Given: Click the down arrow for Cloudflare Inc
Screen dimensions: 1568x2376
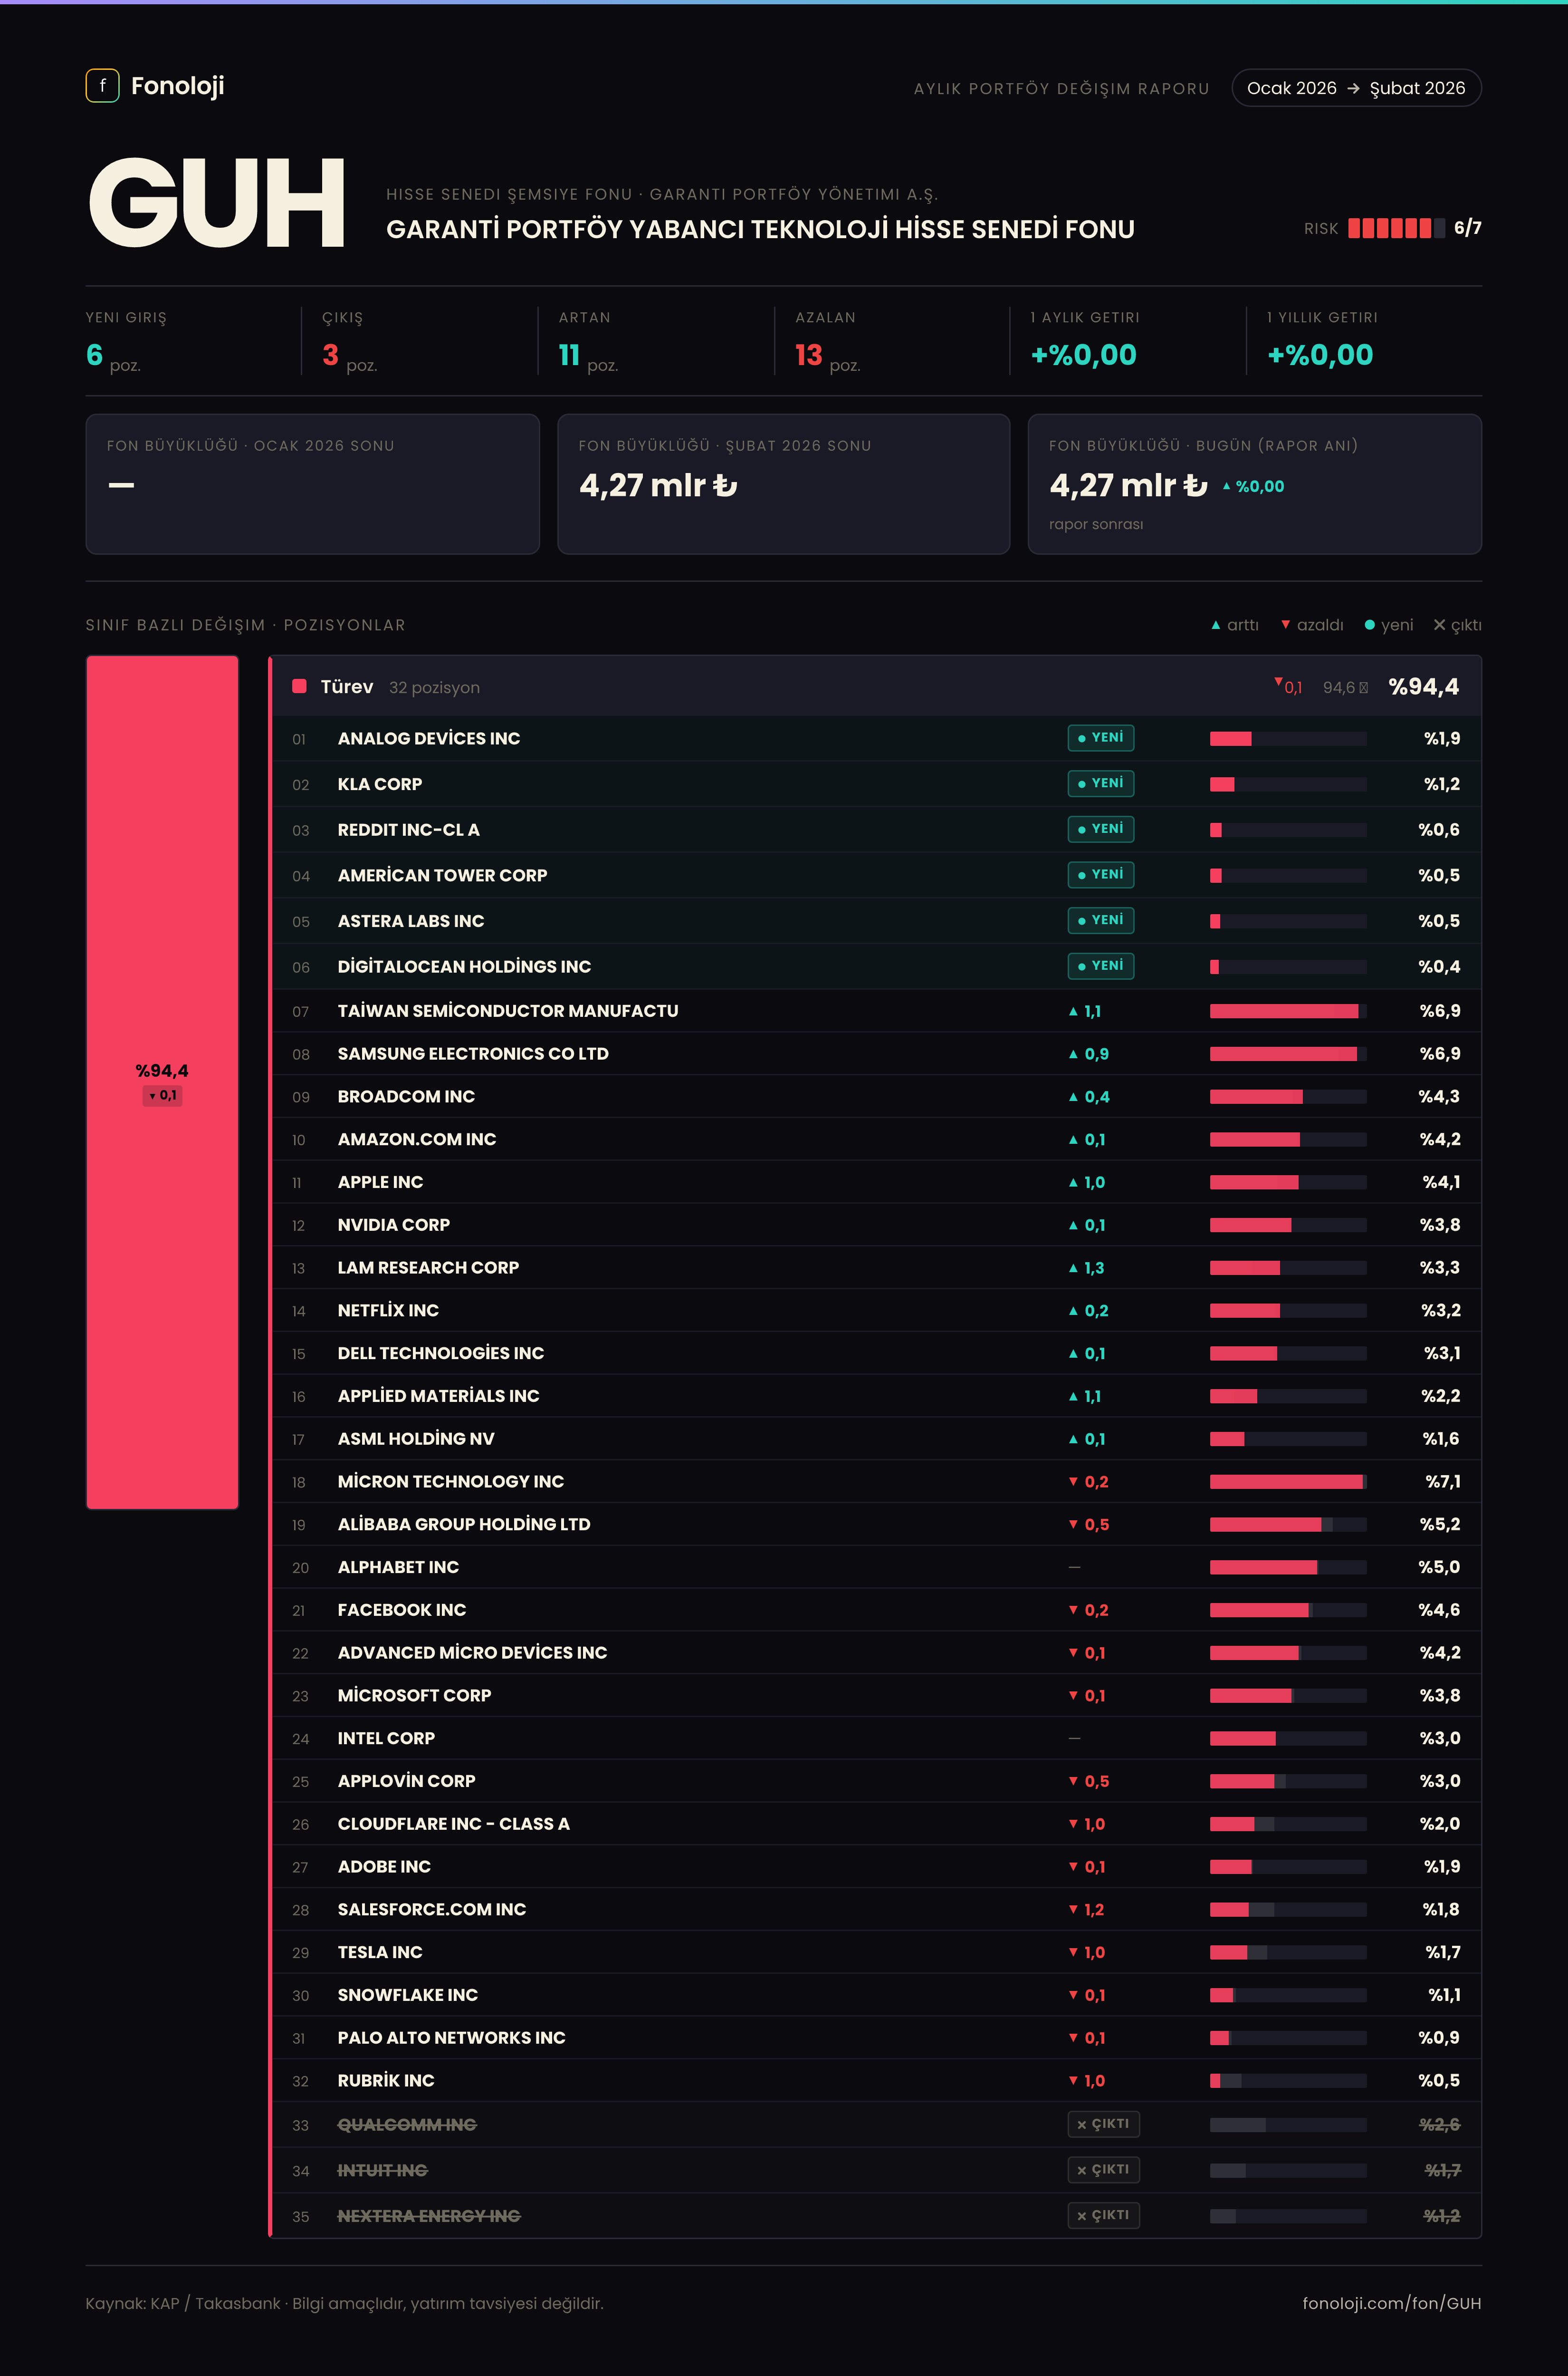Looking at the screenshot, I should pyautogui.click(x=1073, y=1824).
